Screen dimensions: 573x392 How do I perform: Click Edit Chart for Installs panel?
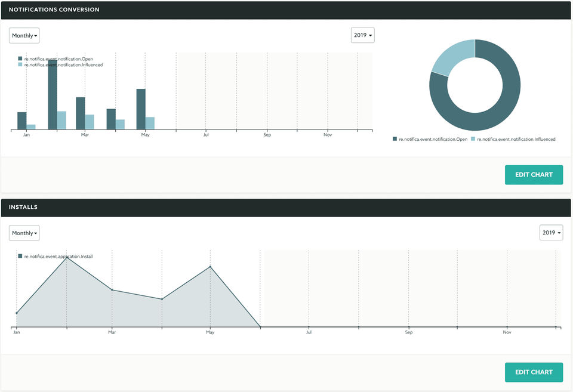pyautogui.click(x=534, y=372)
